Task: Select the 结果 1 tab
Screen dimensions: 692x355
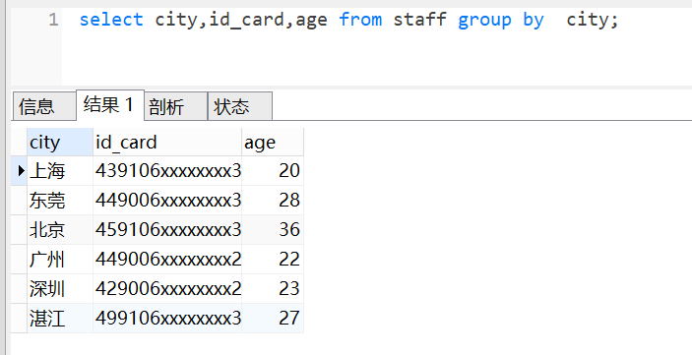Action: [x=110, y=105]
